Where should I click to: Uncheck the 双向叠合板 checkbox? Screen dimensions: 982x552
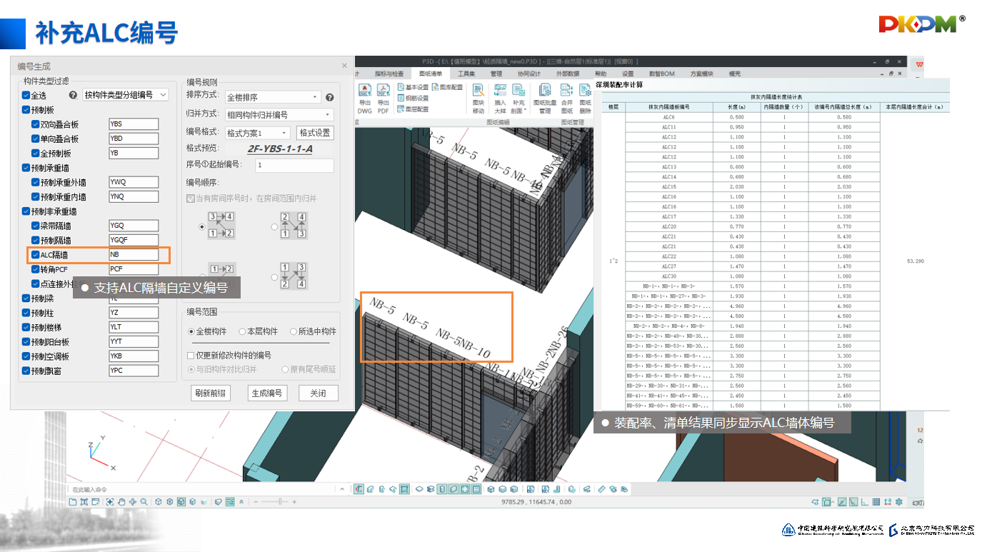point(36,124)
